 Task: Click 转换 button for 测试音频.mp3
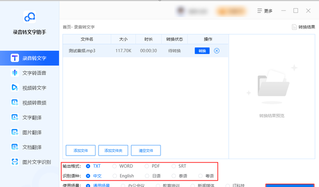(202, 51)
